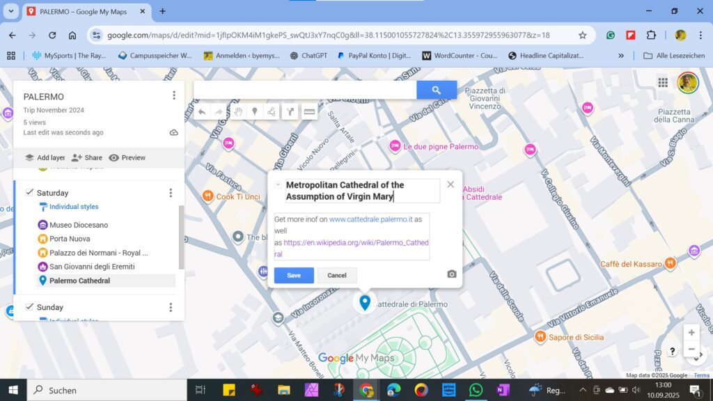
Task: Click the Redo arrow above the map
Action: point(218,111)
